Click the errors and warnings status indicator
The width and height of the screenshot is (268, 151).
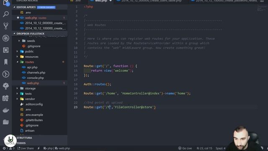point(8,148)
